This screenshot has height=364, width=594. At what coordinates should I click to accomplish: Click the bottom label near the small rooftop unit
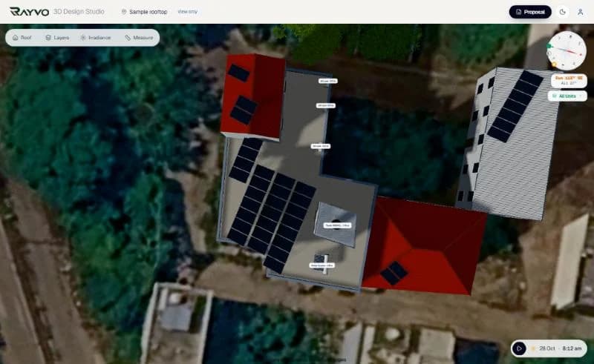322,265
